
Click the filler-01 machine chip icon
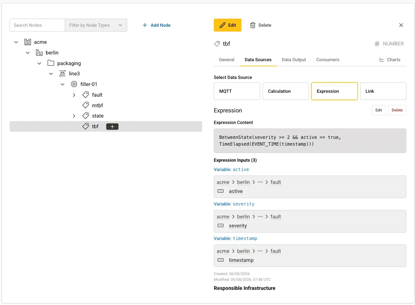tap(74, 84)
